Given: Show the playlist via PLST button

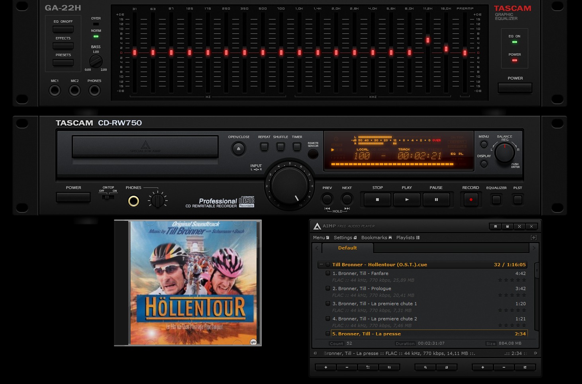Looking at the screenshot, I should pos(517,199).
